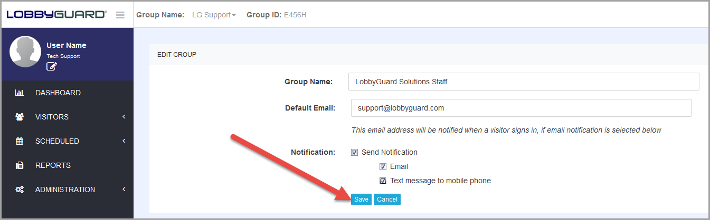Click the Group Name text field
Screen dimensions: 710x220
[x=524, y=82]
